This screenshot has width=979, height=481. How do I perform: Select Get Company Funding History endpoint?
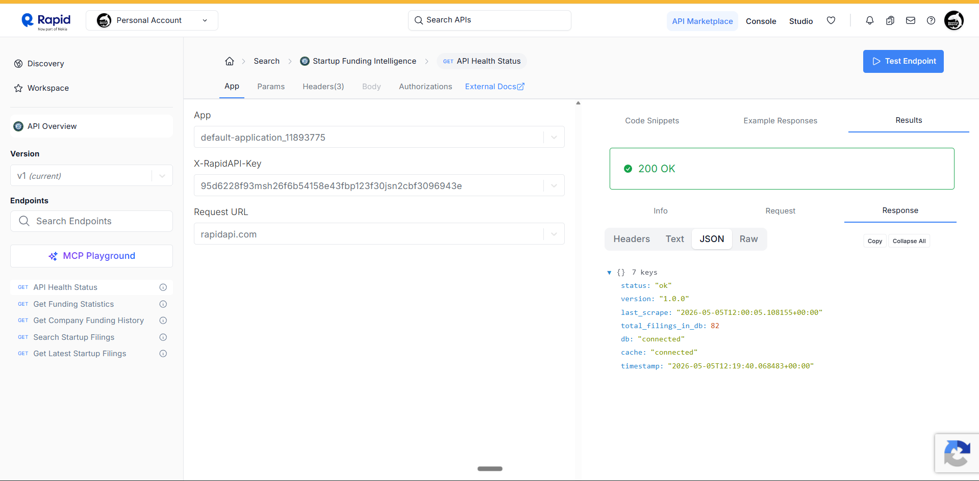click(x=89, y=320)
